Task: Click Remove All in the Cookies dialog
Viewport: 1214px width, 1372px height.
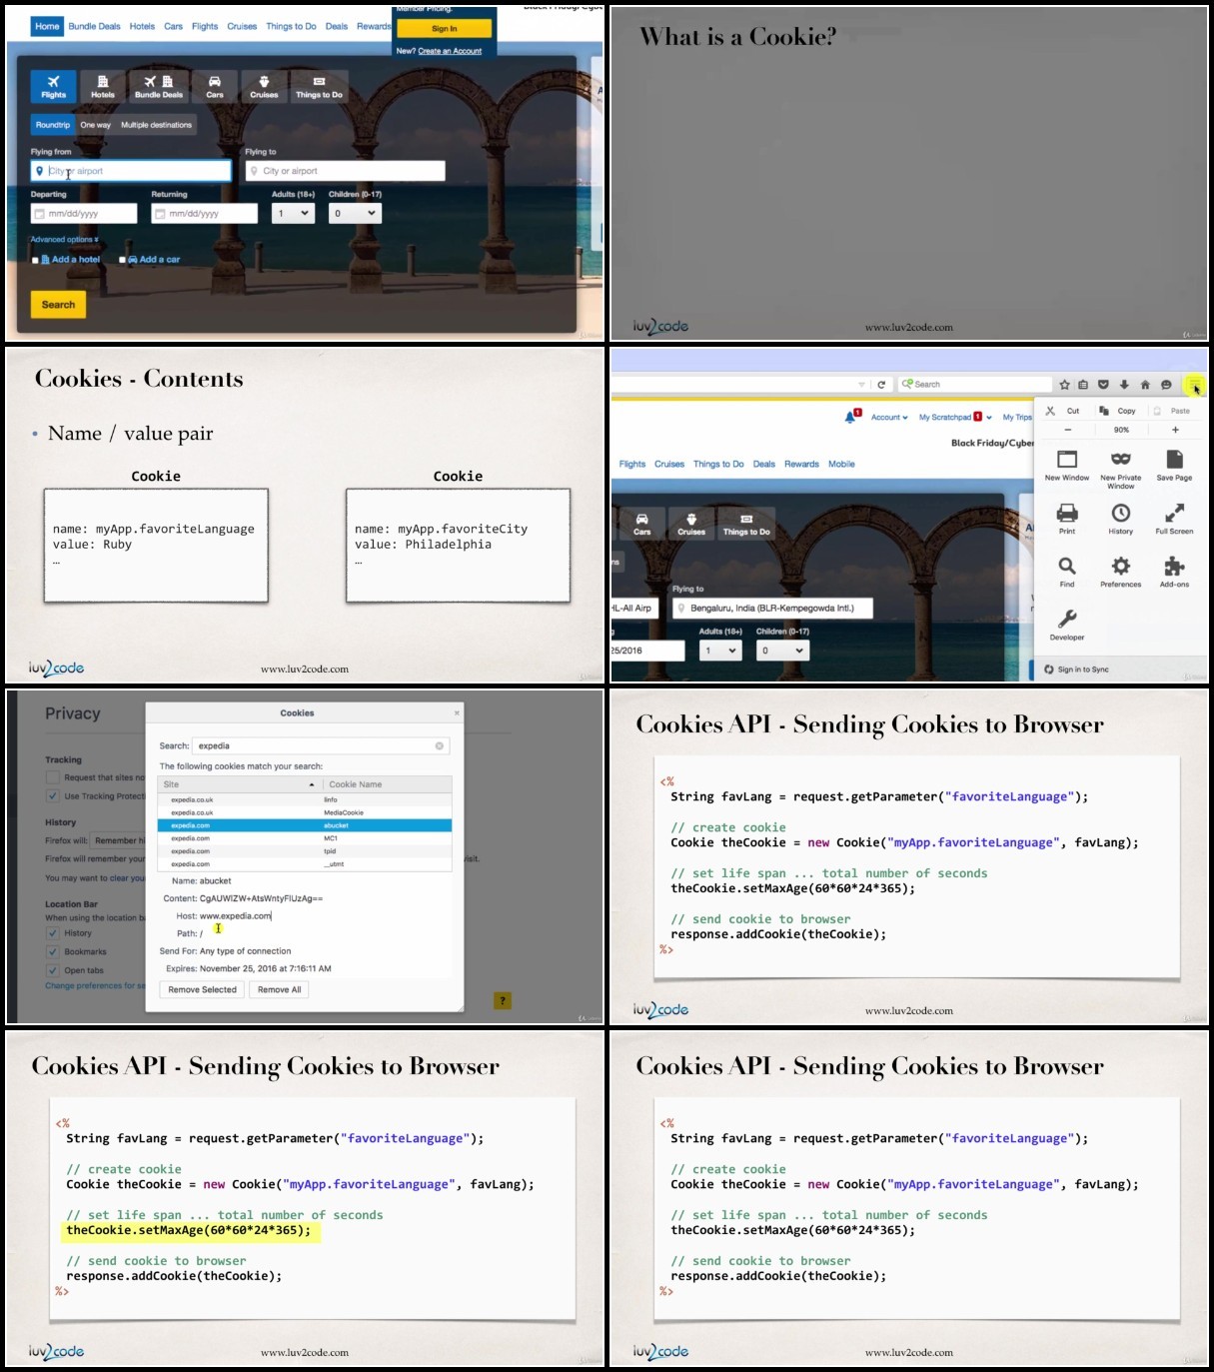Action: point(280,990)
